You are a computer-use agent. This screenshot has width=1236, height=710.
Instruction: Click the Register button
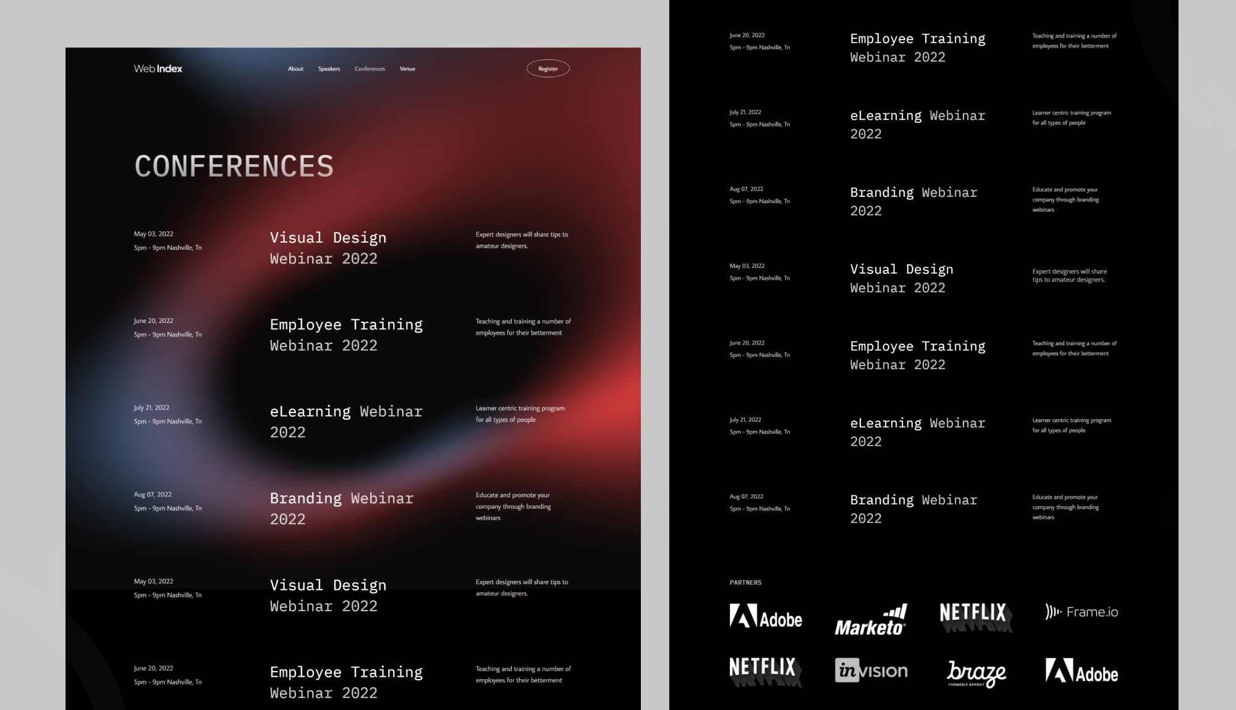[548, 69]
